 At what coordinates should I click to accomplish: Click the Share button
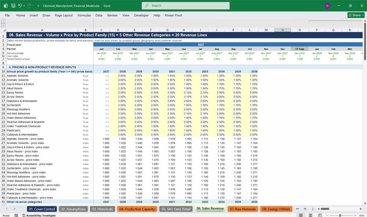[356, 15]
